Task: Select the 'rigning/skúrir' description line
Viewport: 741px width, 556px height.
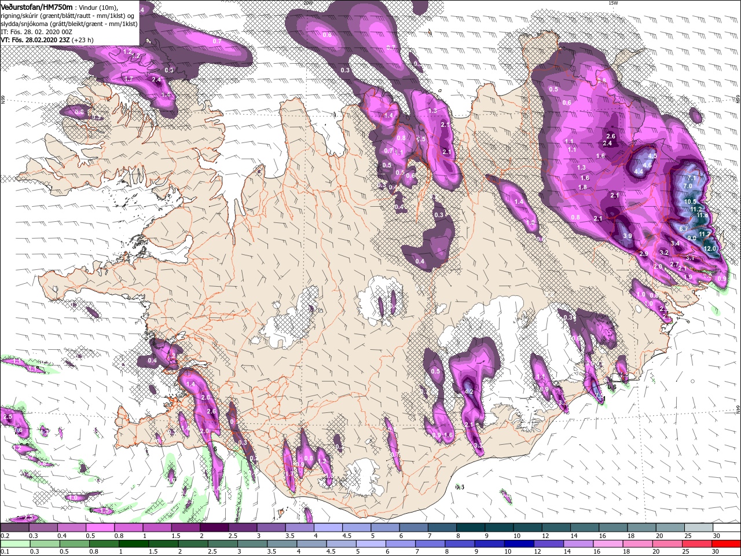Action: 67,15
